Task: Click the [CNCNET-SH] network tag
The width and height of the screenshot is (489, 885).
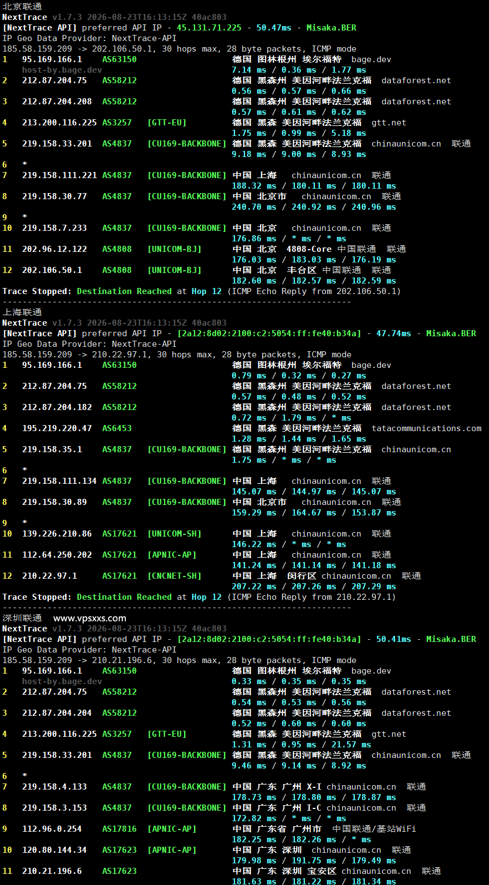Action: click(x=174, y=576)
